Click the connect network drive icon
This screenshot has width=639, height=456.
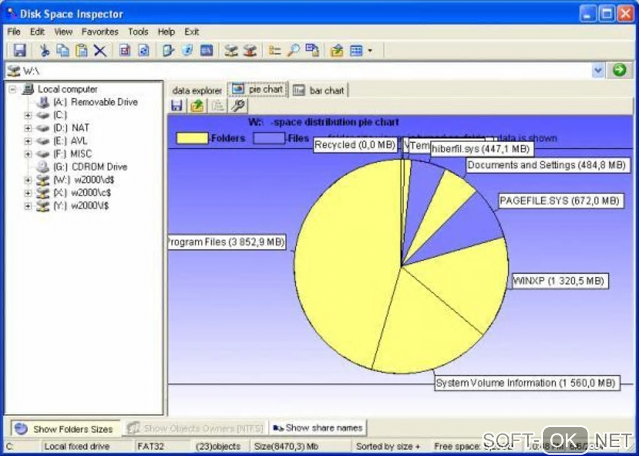231,51
